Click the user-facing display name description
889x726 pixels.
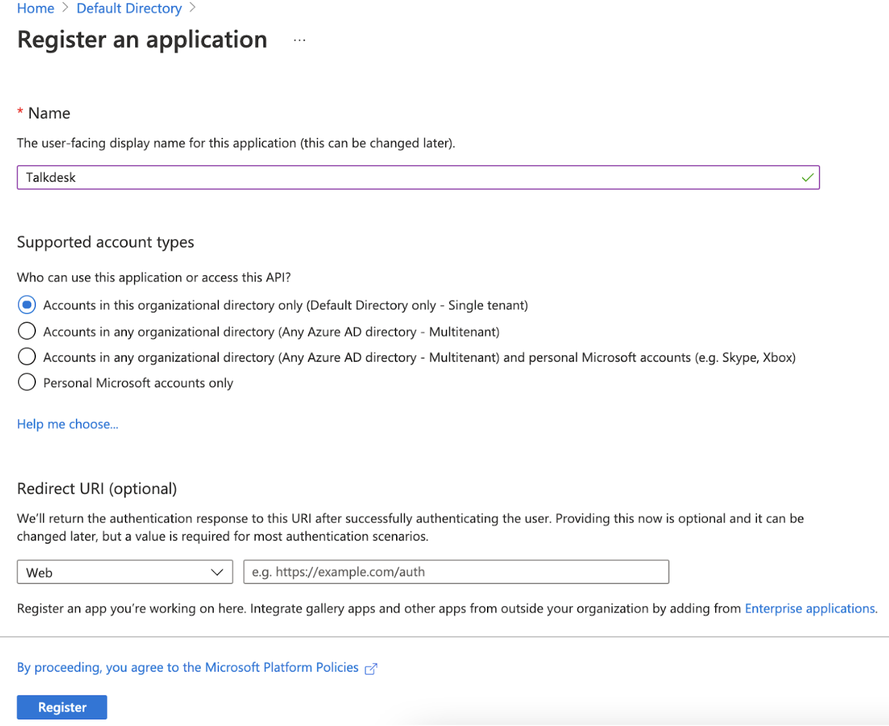(x=236, y=143)
